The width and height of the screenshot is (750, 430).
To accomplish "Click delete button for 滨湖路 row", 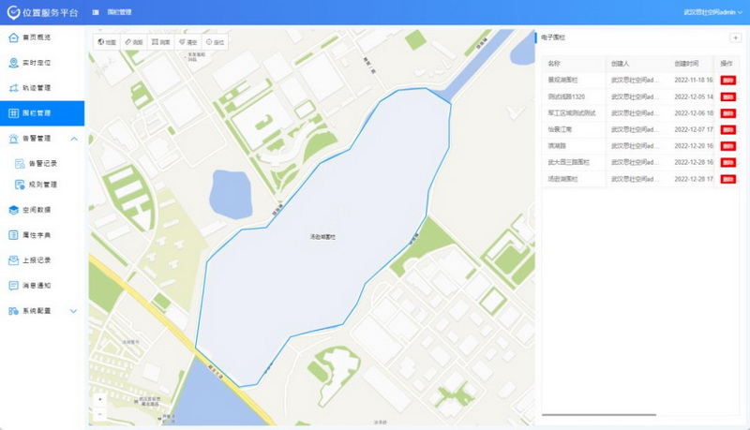I will [x=727, y=146].
